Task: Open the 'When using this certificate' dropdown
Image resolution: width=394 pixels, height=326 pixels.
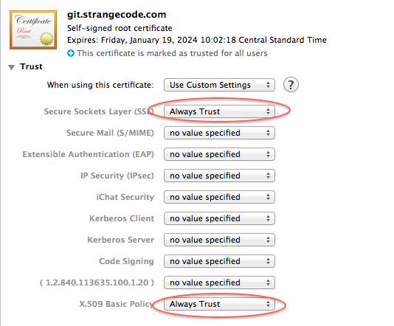Action: tap(219, 85)
